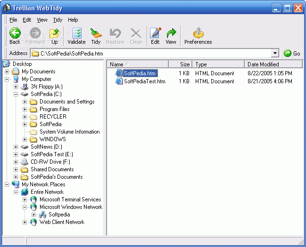Collapse the My Network Places node
Screen dimensions: 306x247
point(7,184)
